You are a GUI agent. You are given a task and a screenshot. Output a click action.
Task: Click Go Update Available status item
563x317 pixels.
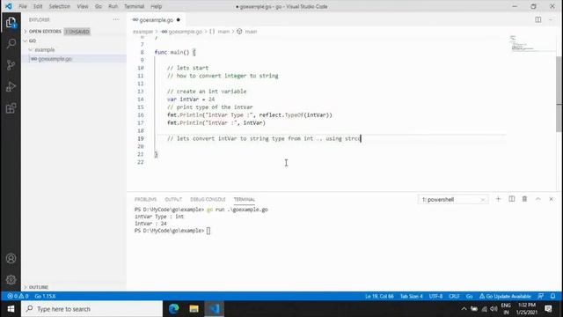coord(505,296)
